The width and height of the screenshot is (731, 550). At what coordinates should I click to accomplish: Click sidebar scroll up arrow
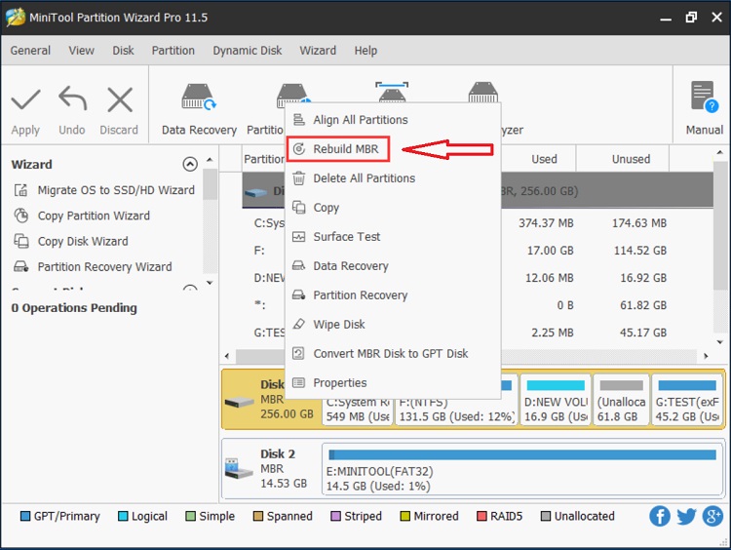coord(210,160)
